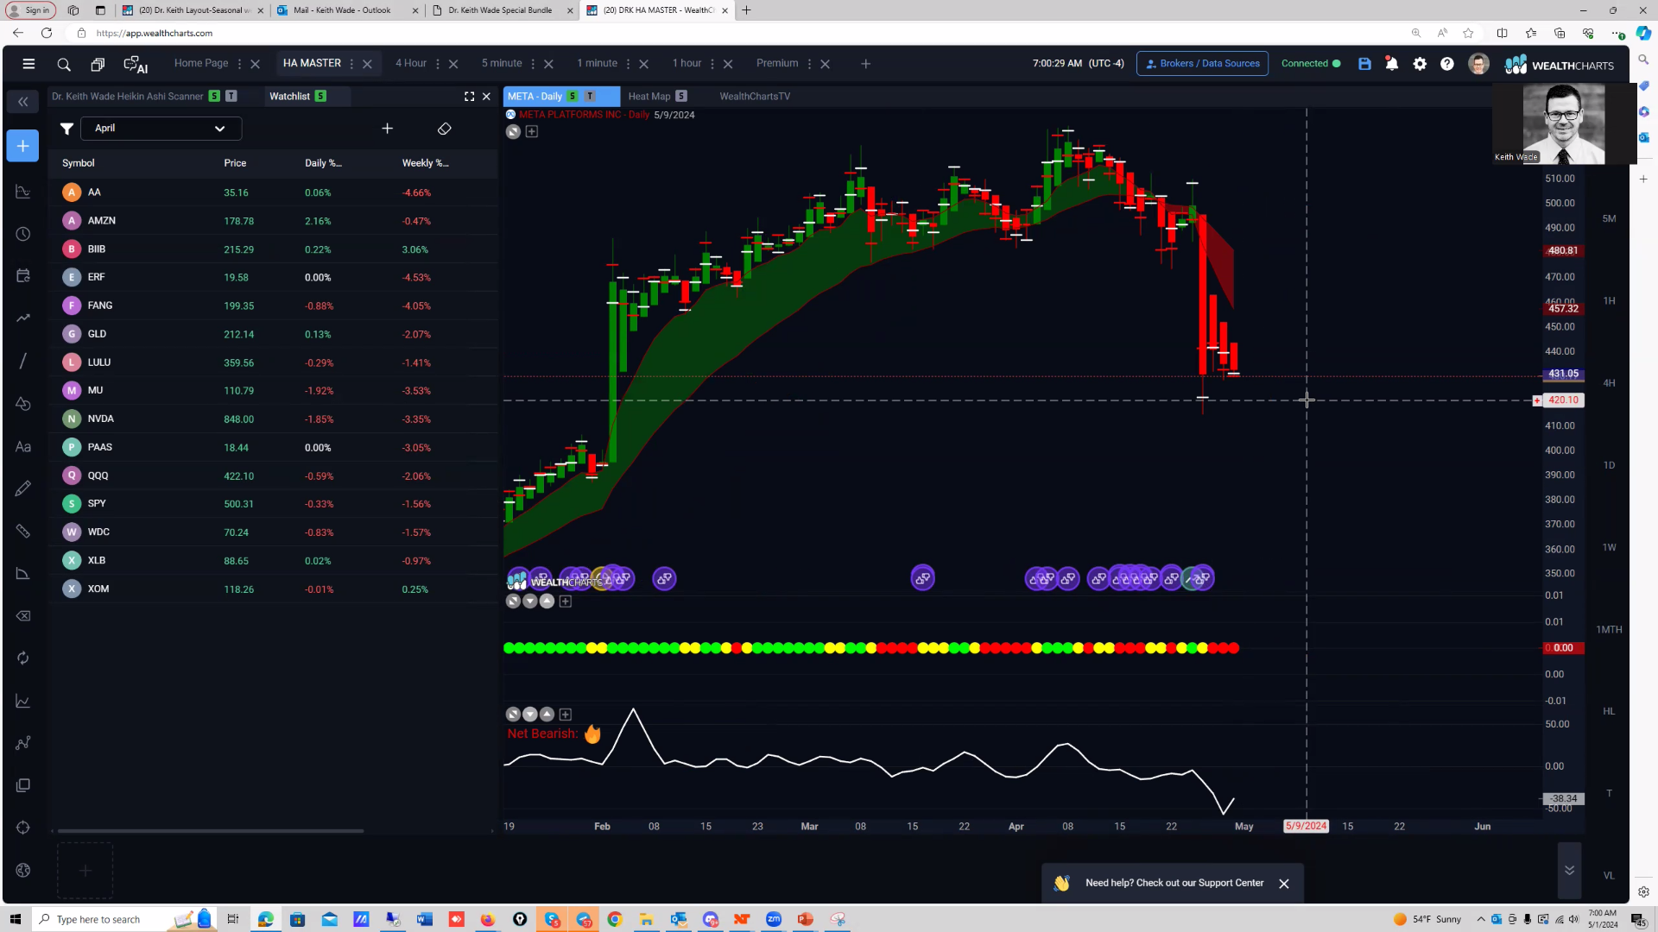This screenshot has width=1658, height=932.
Task: Toggle the T link on META Daily tab
Action: [x=590, y=97]
